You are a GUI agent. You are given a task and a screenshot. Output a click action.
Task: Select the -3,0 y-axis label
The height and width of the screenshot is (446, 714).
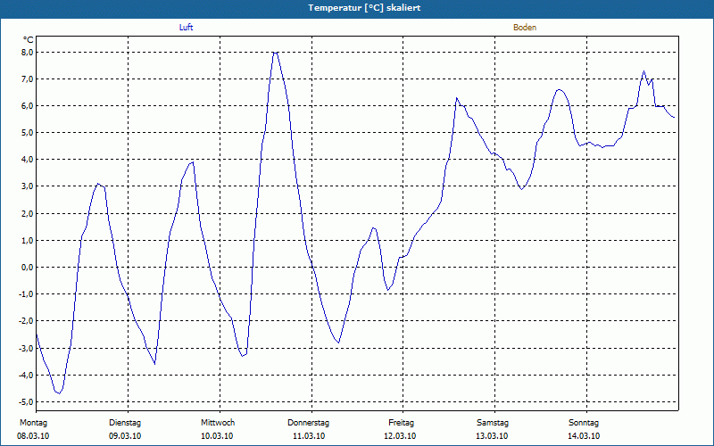click(x=26, y=348)
